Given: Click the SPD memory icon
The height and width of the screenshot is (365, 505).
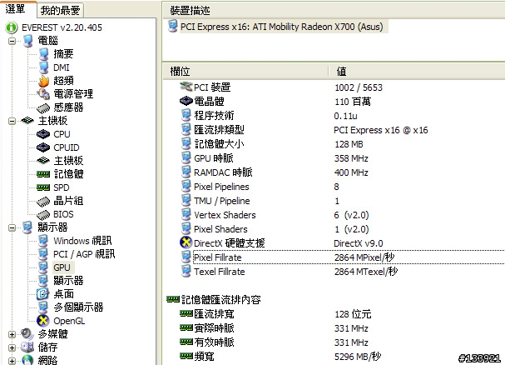Looking at the screenshot, I should coord(43,187).
